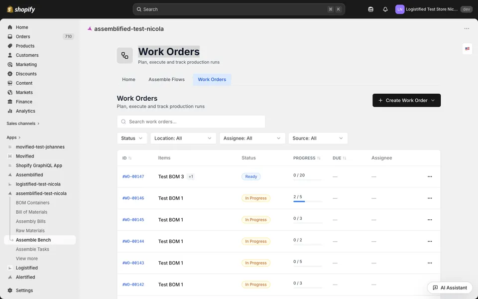Open row actions for #WO-00146

[x=430, y=198]
